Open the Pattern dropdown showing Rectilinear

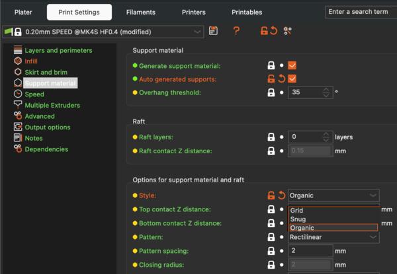(x=333, y=237)
